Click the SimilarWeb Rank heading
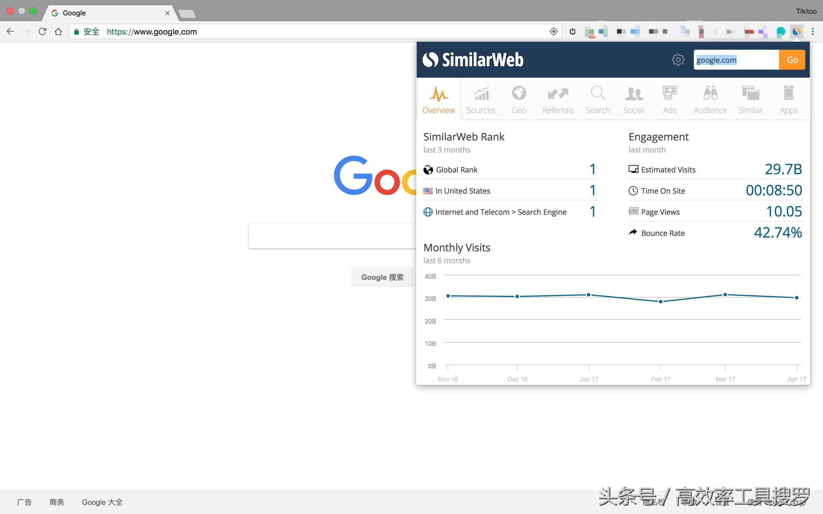823x514 pixels. tap(464, 137)
